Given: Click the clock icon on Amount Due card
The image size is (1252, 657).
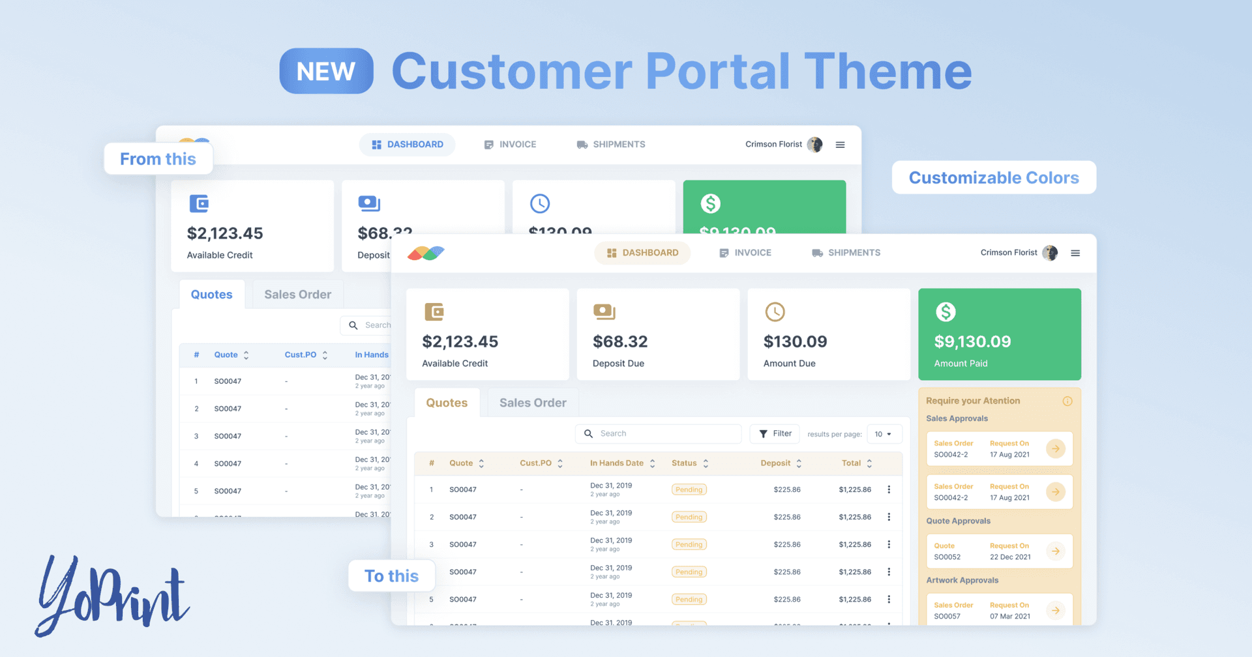Looking at the screenshot, I should [775, 312].
